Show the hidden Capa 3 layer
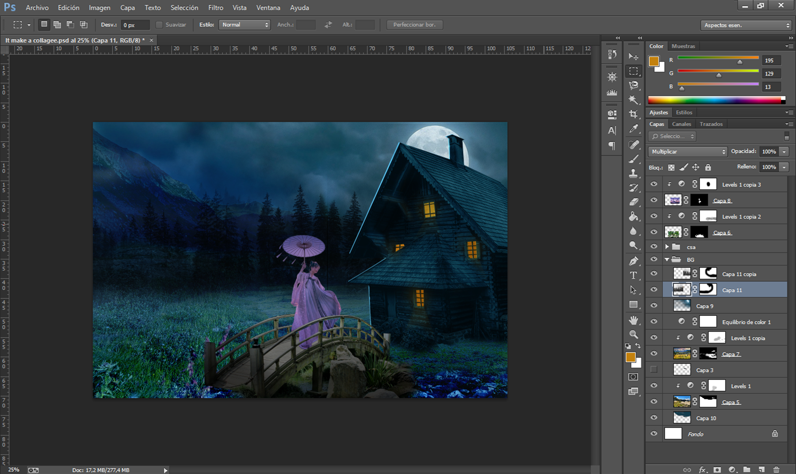Image resolution: width=796 pixels, height=474 pixels. pos(654,369)
